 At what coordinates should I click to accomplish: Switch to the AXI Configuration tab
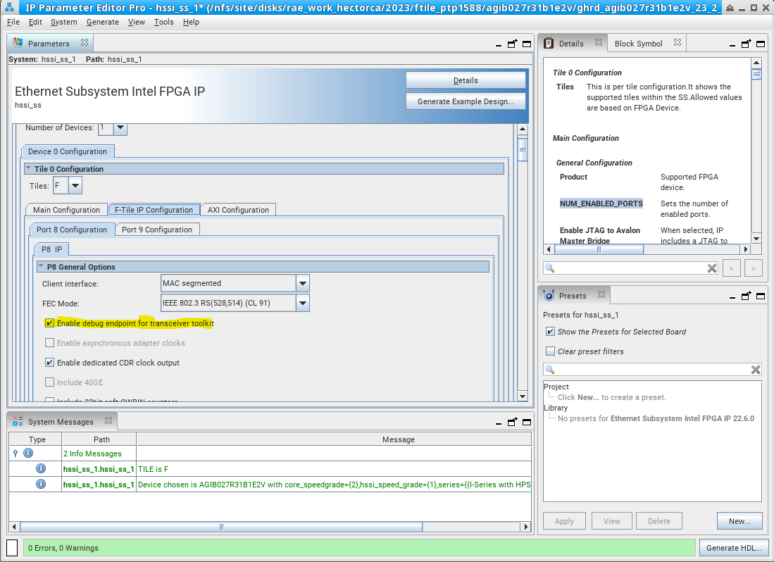[x=238, y=210]
